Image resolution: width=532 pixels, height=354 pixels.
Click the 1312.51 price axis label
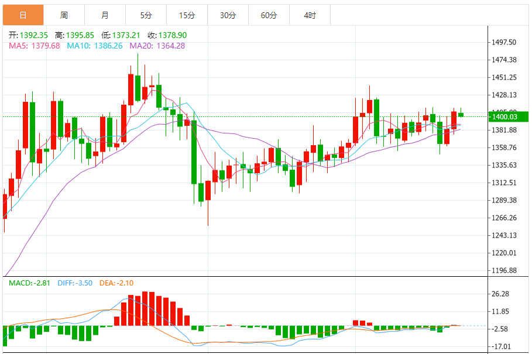(x=504, y=183)
